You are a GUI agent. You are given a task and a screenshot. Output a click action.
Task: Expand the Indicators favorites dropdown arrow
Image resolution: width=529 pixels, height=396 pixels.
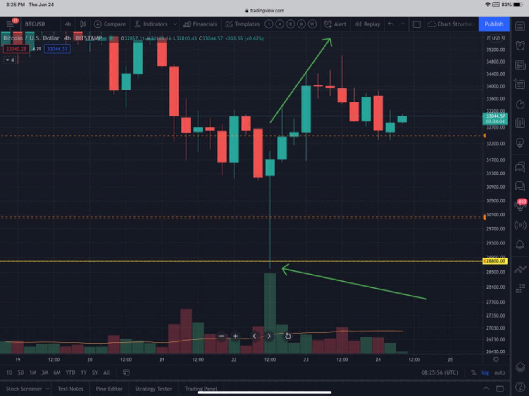175,24
